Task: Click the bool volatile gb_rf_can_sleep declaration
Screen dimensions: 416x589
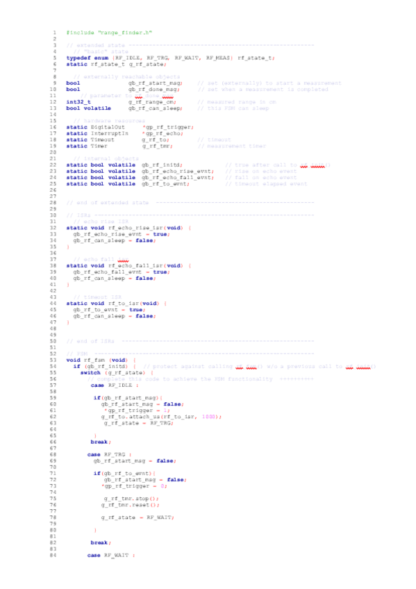Action: click(124, 108)
